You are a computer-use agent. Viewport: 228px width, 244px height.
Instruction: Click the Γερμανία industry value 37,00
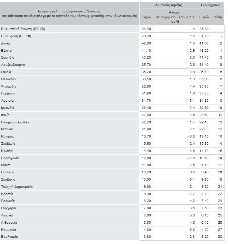pos(204,93)
